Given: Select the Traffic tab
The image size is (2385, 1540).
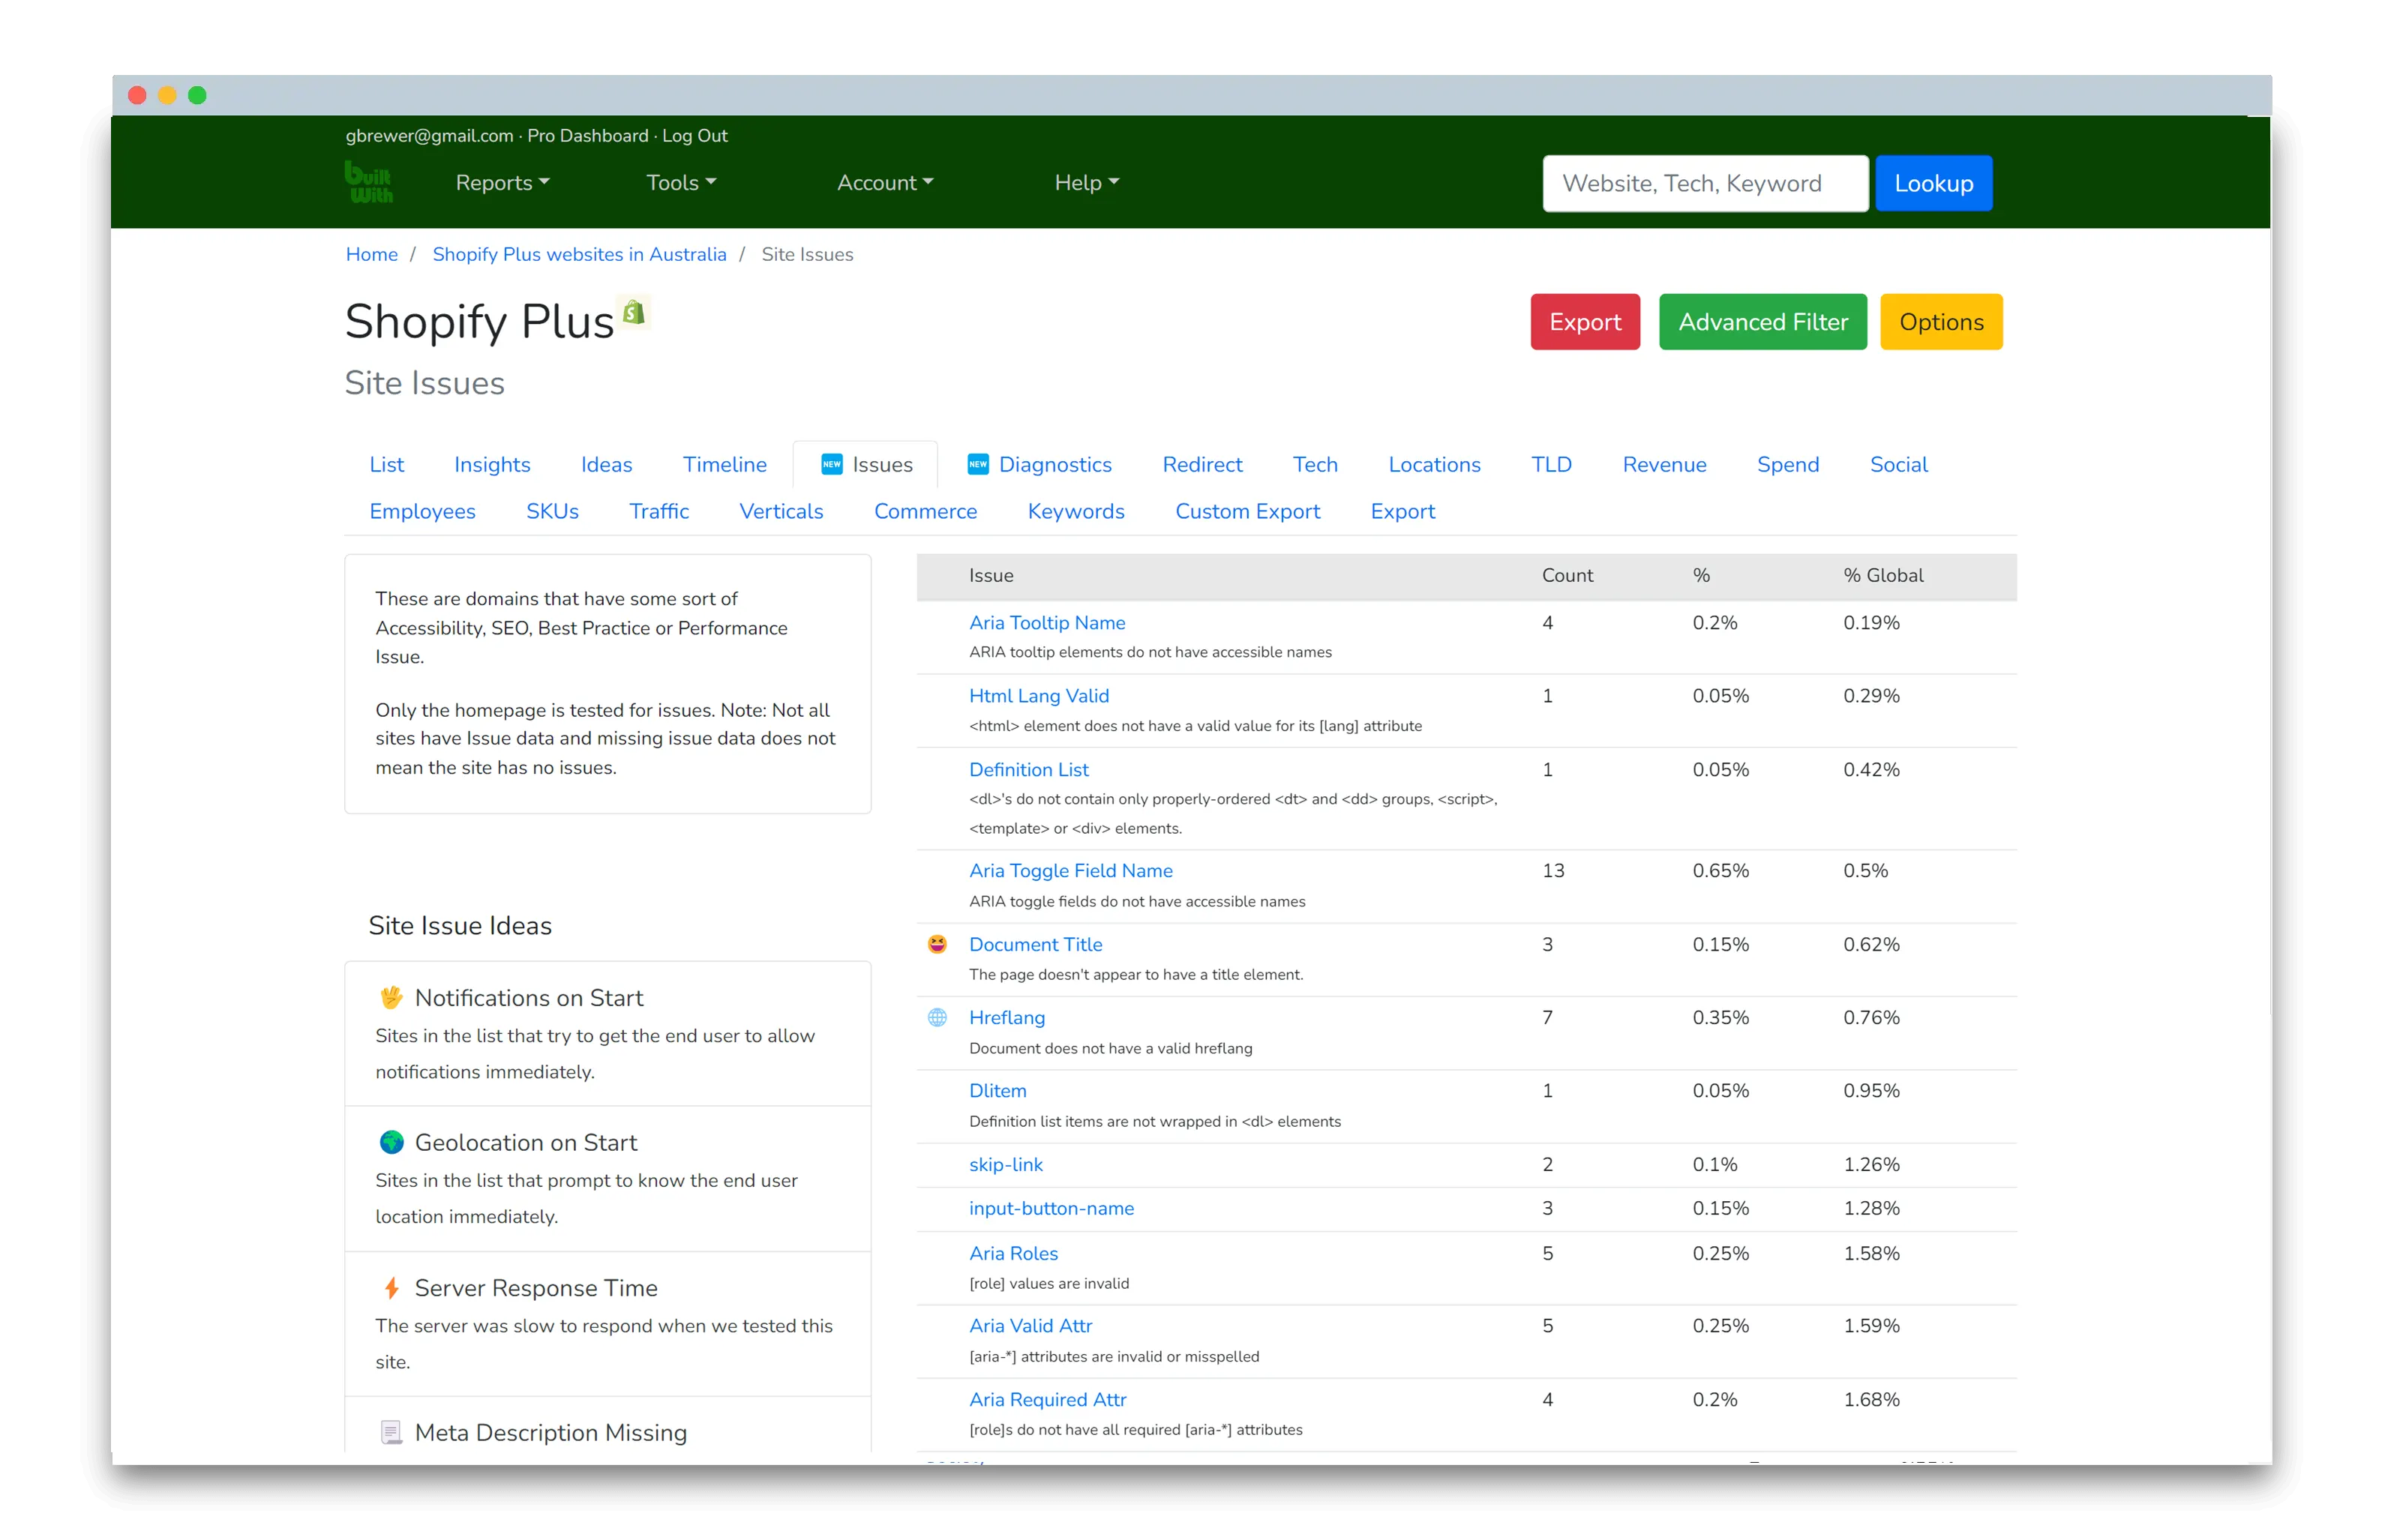Looking at the screenshot, I should click(659, 511).
